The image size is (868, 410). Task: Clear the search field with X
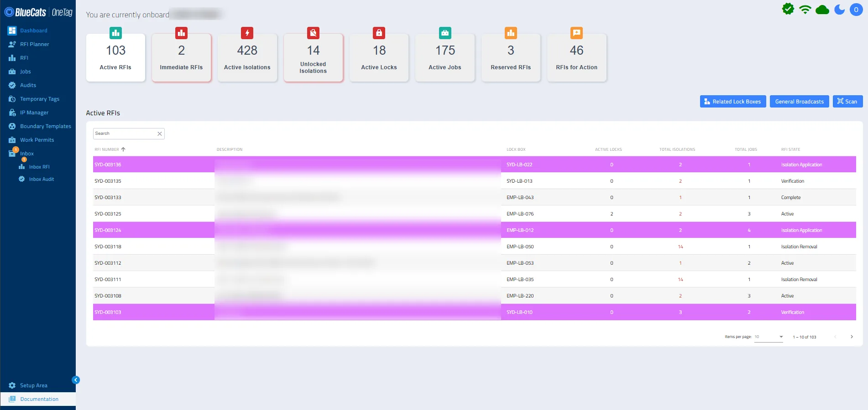[160, 133]
